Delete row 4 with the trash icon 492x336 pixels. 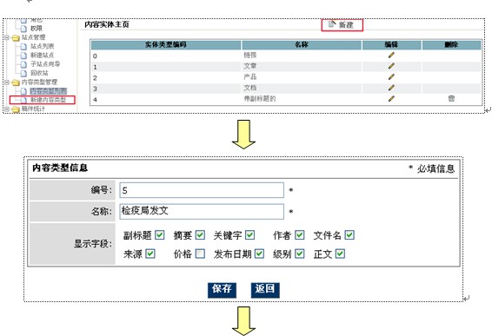point(451,98)
